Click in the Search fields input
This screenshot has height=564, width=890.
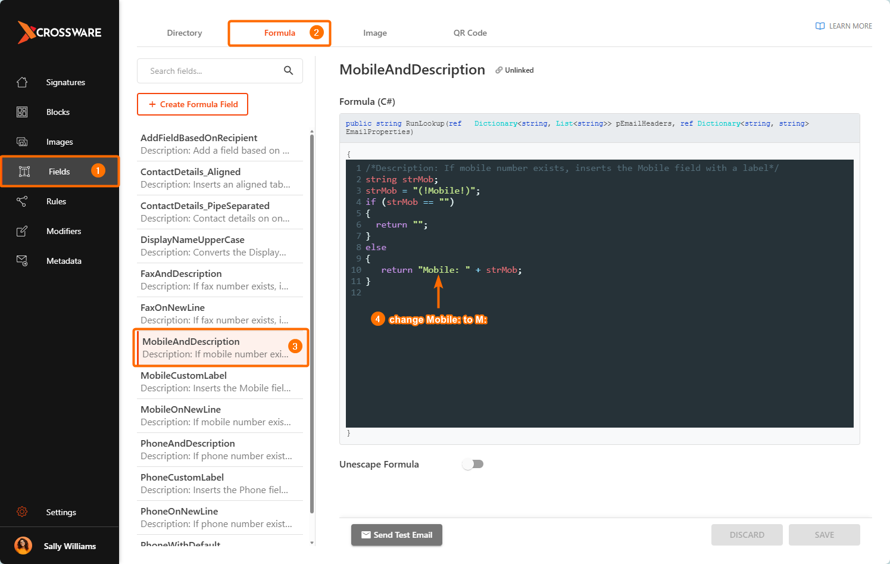coord(211,71)
